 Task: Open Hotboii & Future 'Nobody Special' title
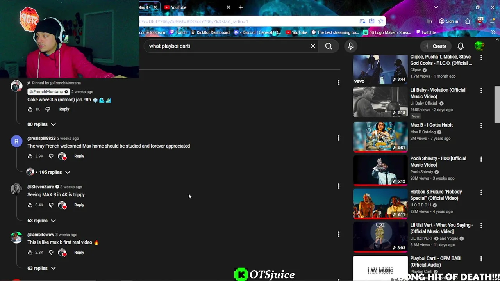(436, 195)
